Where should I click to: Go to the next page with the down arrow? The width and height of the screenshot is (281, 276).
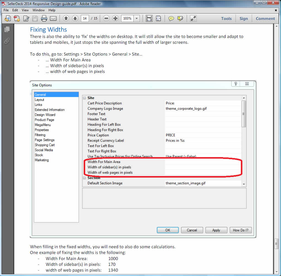(75, 18)
